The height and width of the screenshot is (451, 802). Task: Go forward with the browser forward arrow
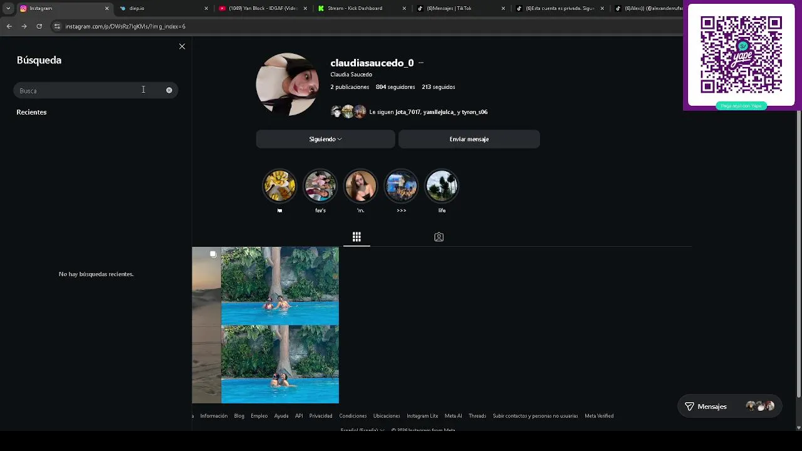pos(24,26)
